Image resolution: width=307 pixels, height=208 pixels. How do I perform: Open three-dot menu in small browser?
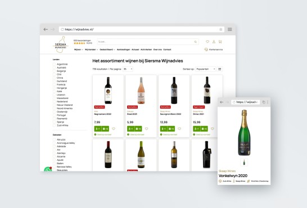coord(268,102)
